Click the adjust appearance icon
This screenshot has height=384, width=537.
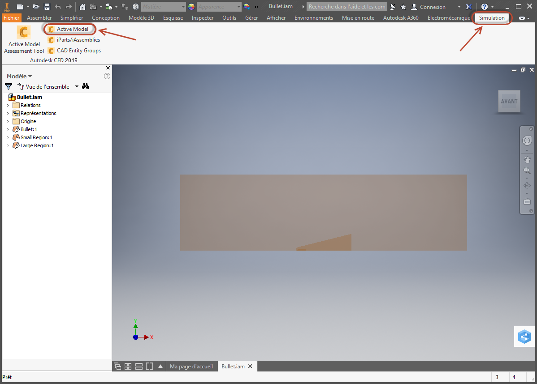pos(247,7)
